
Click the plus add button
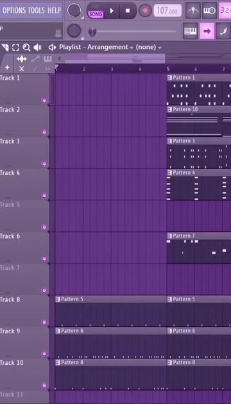pos(8,67)
